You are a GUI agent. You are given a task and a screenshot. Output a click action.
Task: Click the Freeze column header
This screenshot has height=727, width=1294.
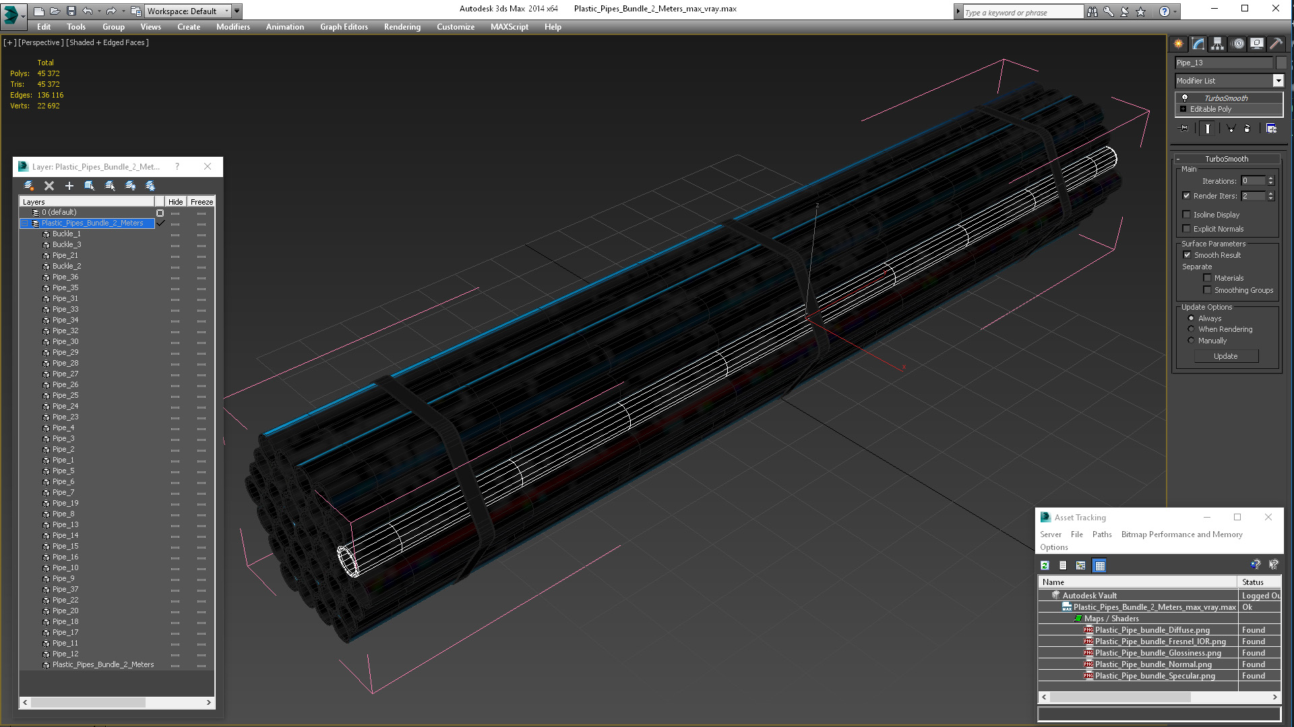202,202
